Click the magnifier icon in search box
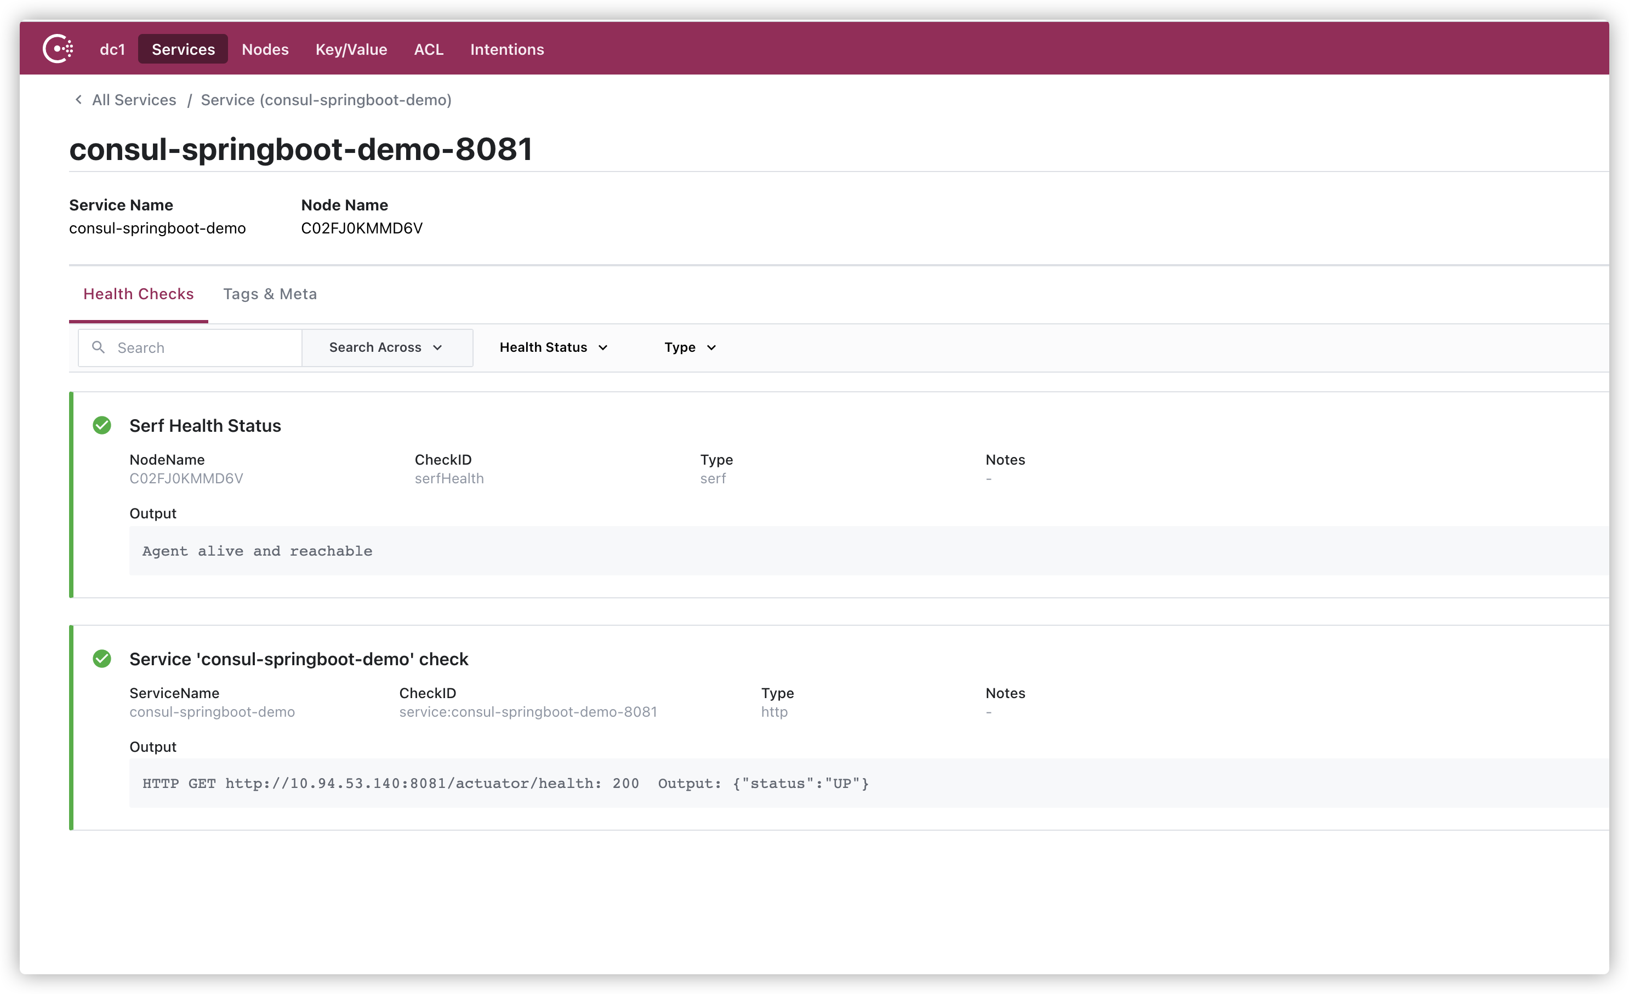Image resolution: width=1629 pixels, height=994 pixels. click(x=99, y=347)
